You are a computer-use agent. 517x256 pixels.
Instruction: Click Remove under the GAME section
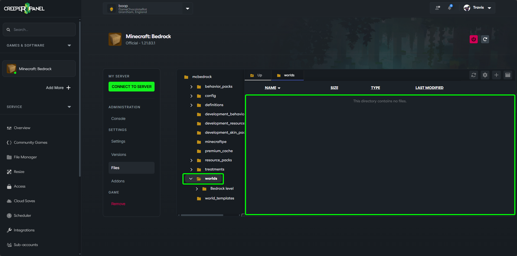(x=118, y=204)
